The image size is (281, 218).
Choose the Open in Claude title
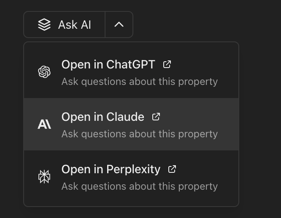click(x=103, y=117)
